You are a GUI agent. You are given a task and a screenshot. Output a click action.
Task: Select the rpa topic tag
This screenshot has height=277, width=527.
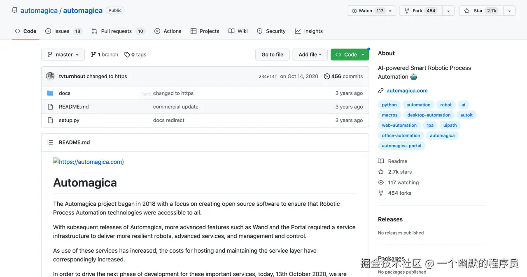tap(430, 125)
